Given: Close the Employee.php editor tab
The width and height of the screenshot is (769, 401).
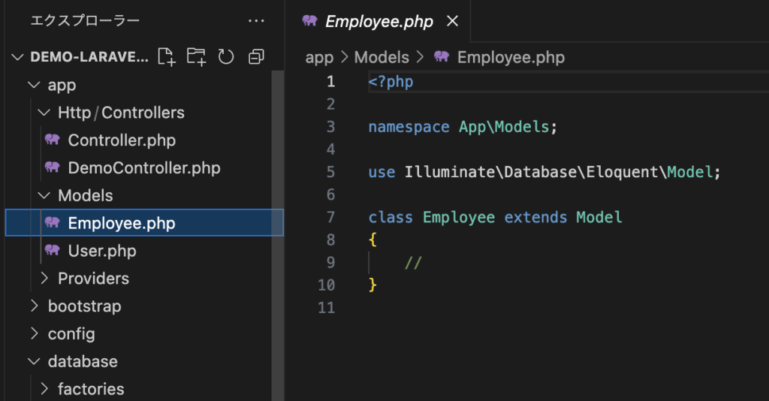Looking at the screenshot, I should 452,22.
